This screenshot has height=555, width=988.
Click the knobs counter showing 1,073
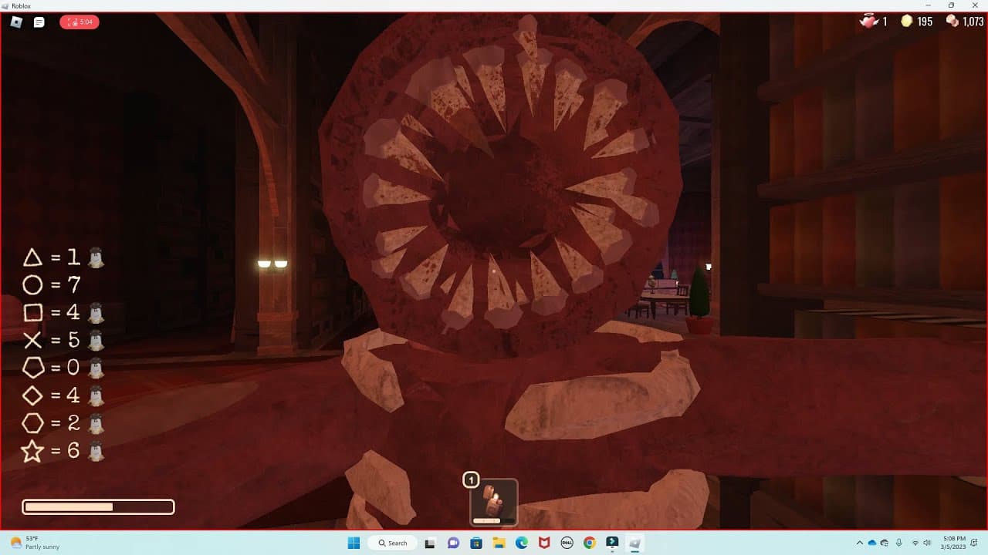tap(964, 22)
